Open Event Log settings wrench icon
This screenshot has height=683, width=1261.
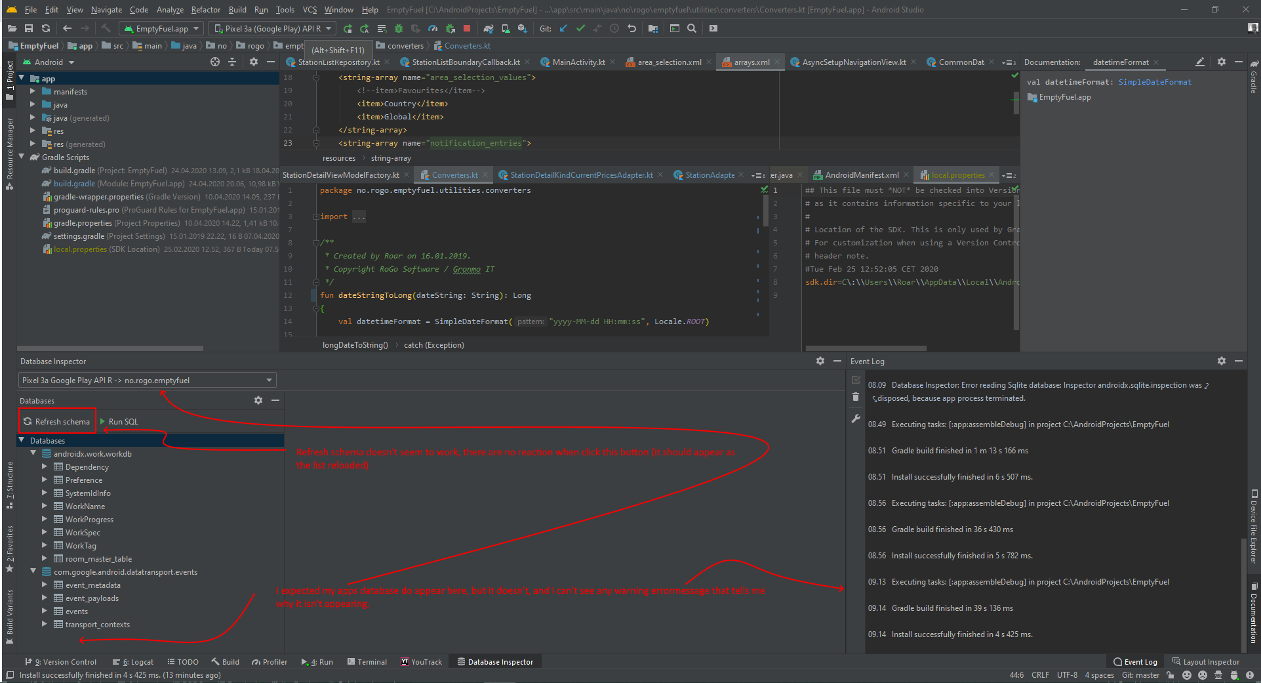(x=856, y=419)
